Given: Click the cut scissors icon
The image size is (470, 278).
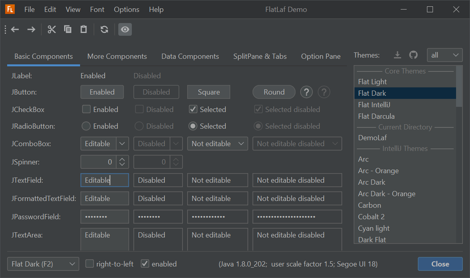Looking at the screenshot, I should (x=52, y=29).
